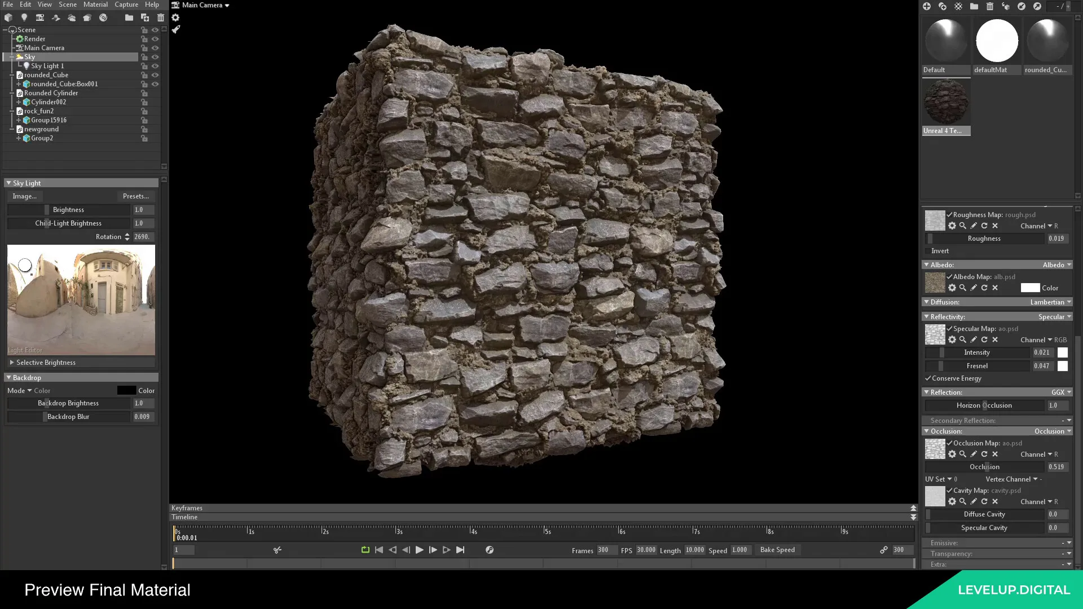Open Reflection GGX dropdown
Viewport: 1083px width, 609px height.
(x=1061, y=392)
